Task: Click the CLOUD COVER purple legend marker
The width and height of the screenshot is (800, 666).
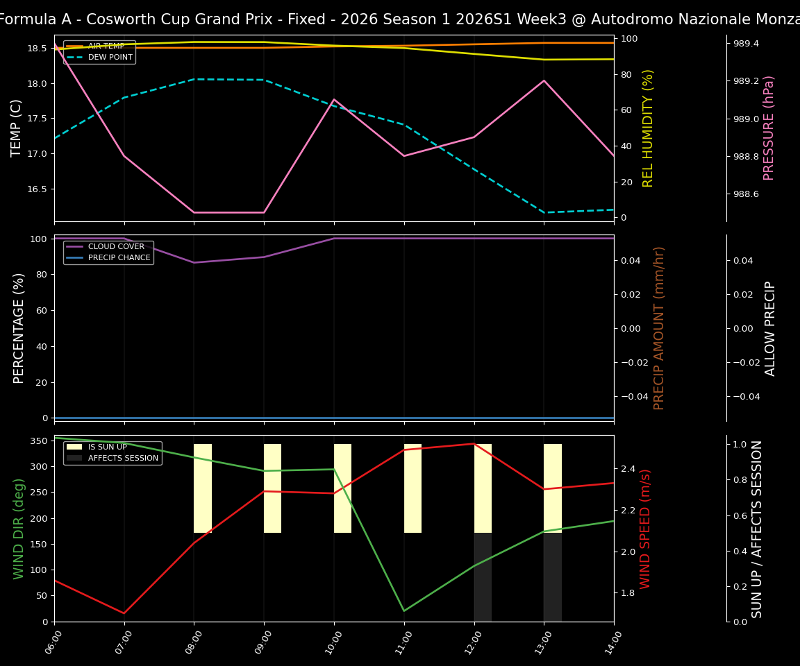Action: tap(76, 246)
